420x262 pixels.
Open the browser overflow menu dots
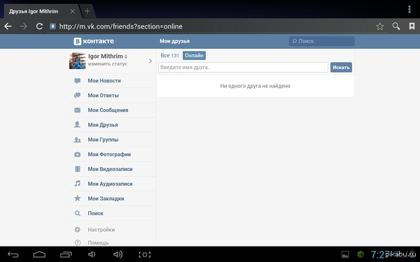coord(409,9)
